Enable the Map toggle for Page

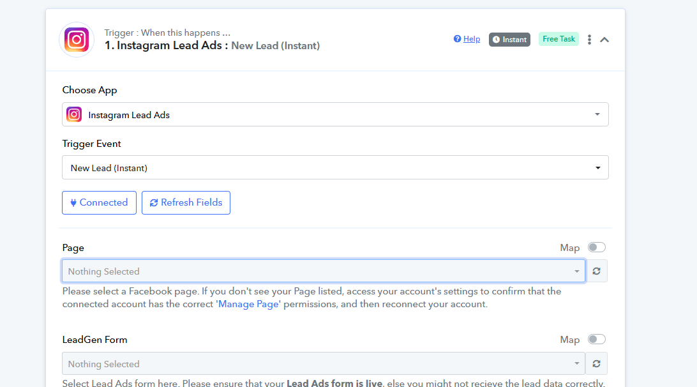(597, 247)
